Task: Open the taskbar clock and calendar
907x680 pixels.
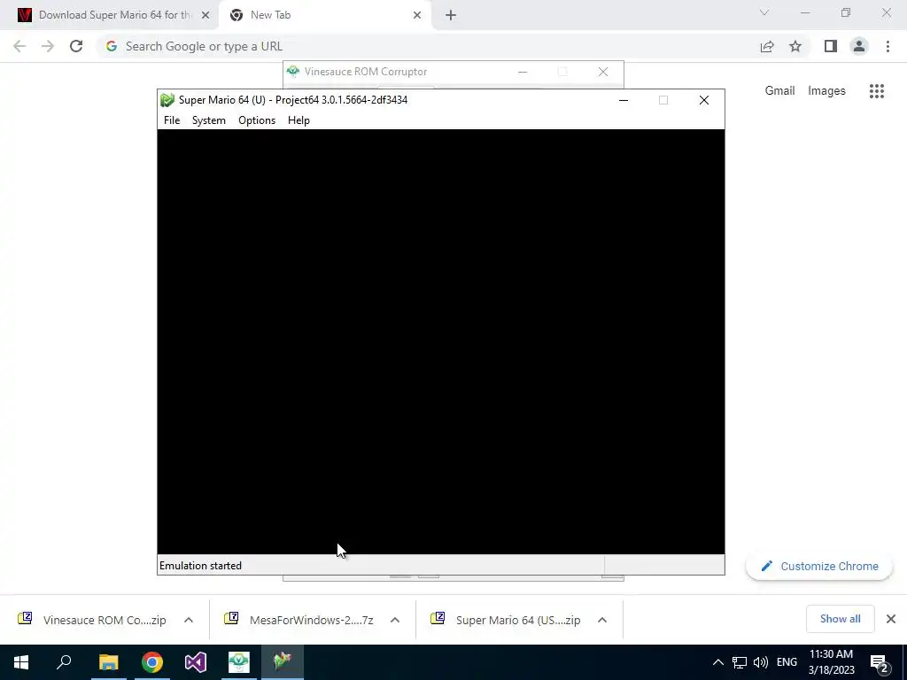Action: pyautogui.click(x=831, y=662)
